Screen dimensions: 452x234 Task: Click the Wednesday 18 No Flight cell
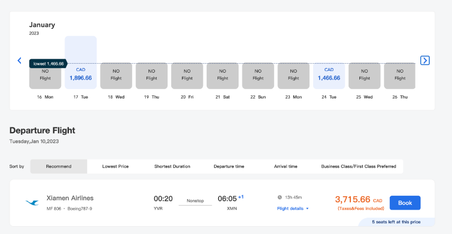pos(116,75)
